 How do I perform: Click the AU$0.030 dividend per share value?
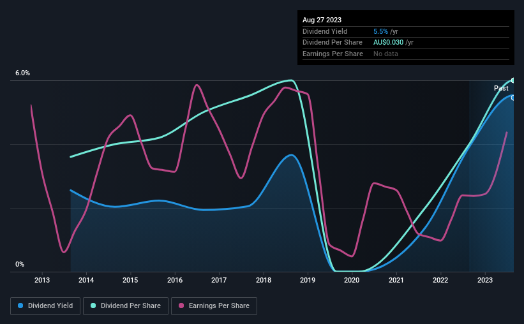[x=388, y=43]
